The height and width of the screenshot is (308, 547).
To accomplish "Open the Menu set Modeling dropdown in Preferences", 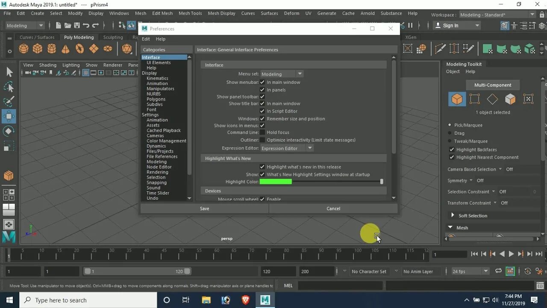I will click(x=282, y=74).
